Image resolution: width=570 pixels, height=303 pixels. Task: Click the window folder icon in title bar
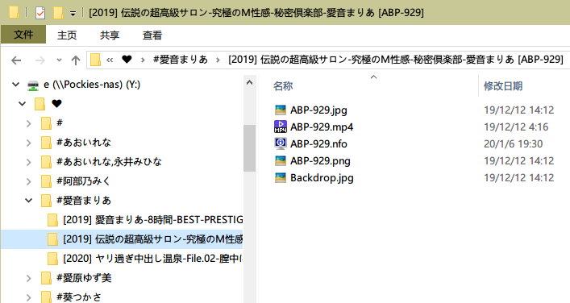[14, 13]
